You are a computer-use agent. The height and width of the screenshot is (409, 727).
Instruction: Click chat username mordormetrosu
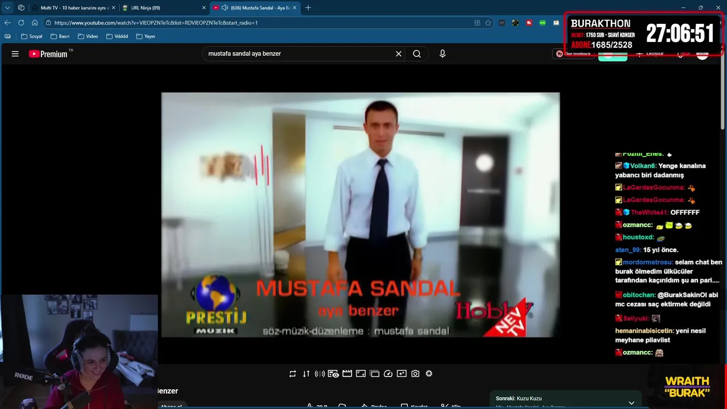[647, 262]
